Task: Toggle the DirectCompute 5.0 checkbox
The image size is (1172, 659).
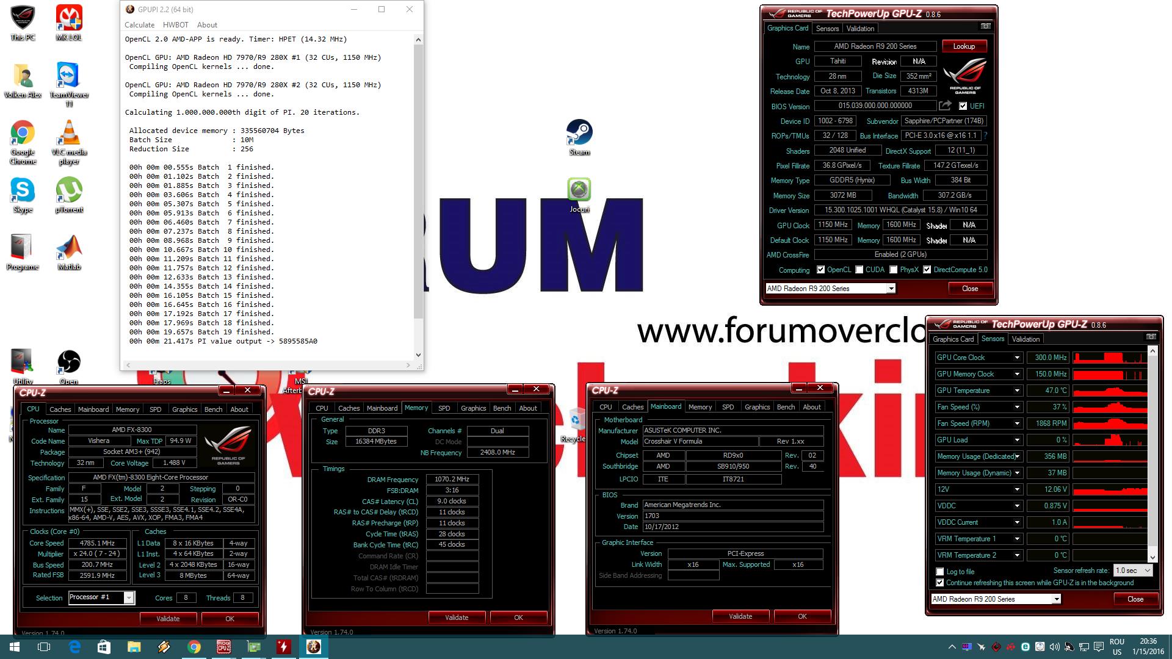Action: tap(927, 270)
